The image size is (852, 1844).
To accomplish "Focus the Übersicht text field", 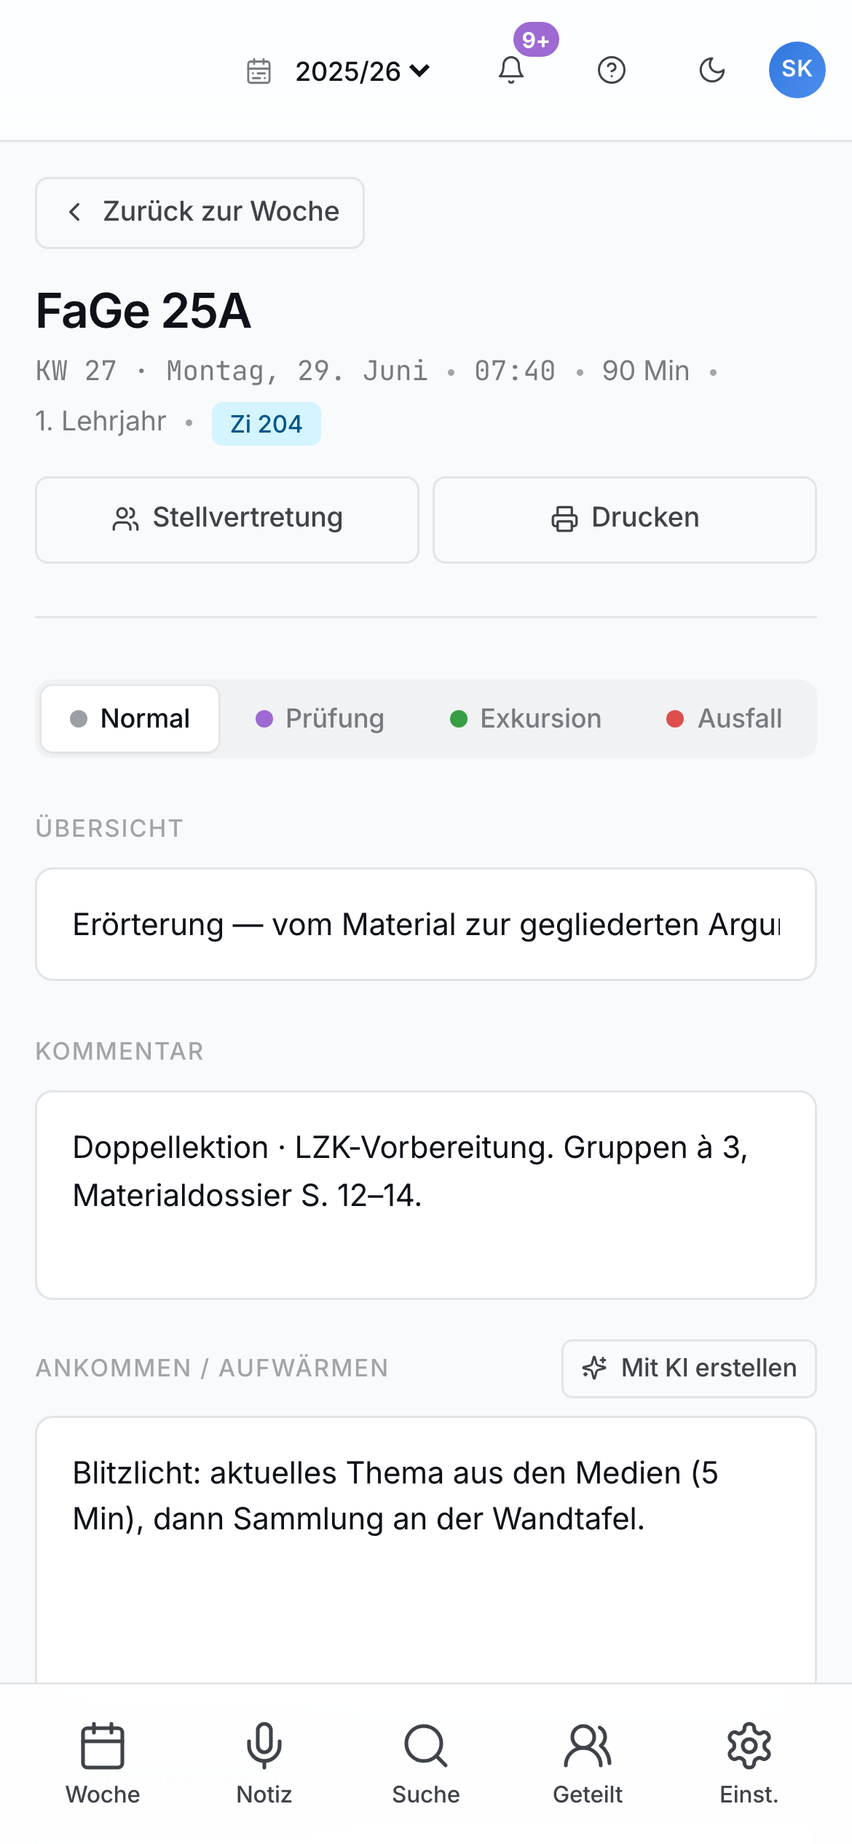I will click(x=426, y=924).
